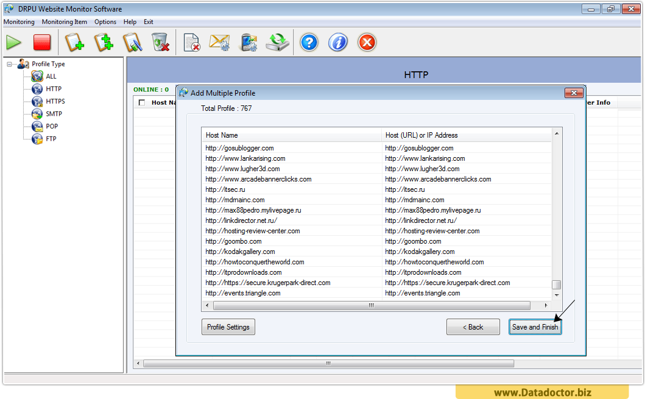Image resolution: width=645 pixels, height=399 pixels.
Task: Click dialog horizontal scrollbar left arrow
Action: pos(207,305)
